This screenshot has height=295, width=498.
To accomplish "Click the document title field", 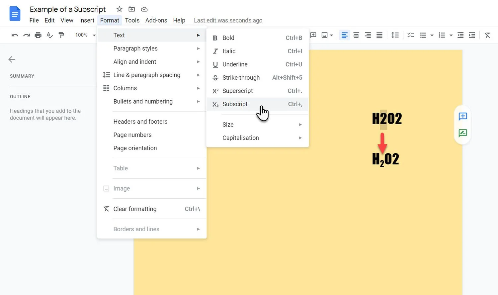I will pyautogui.click(x=68, y=9).
